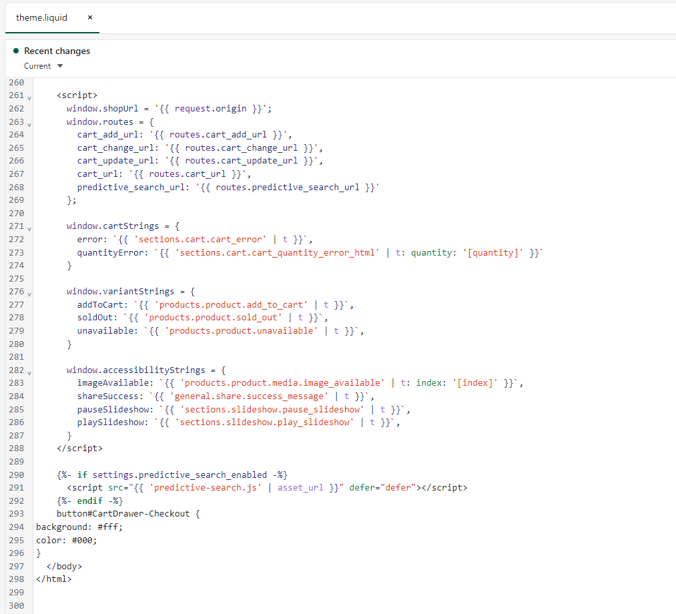
Task: Place cursor on the closing html tag
Action: [x=53, y=579]
